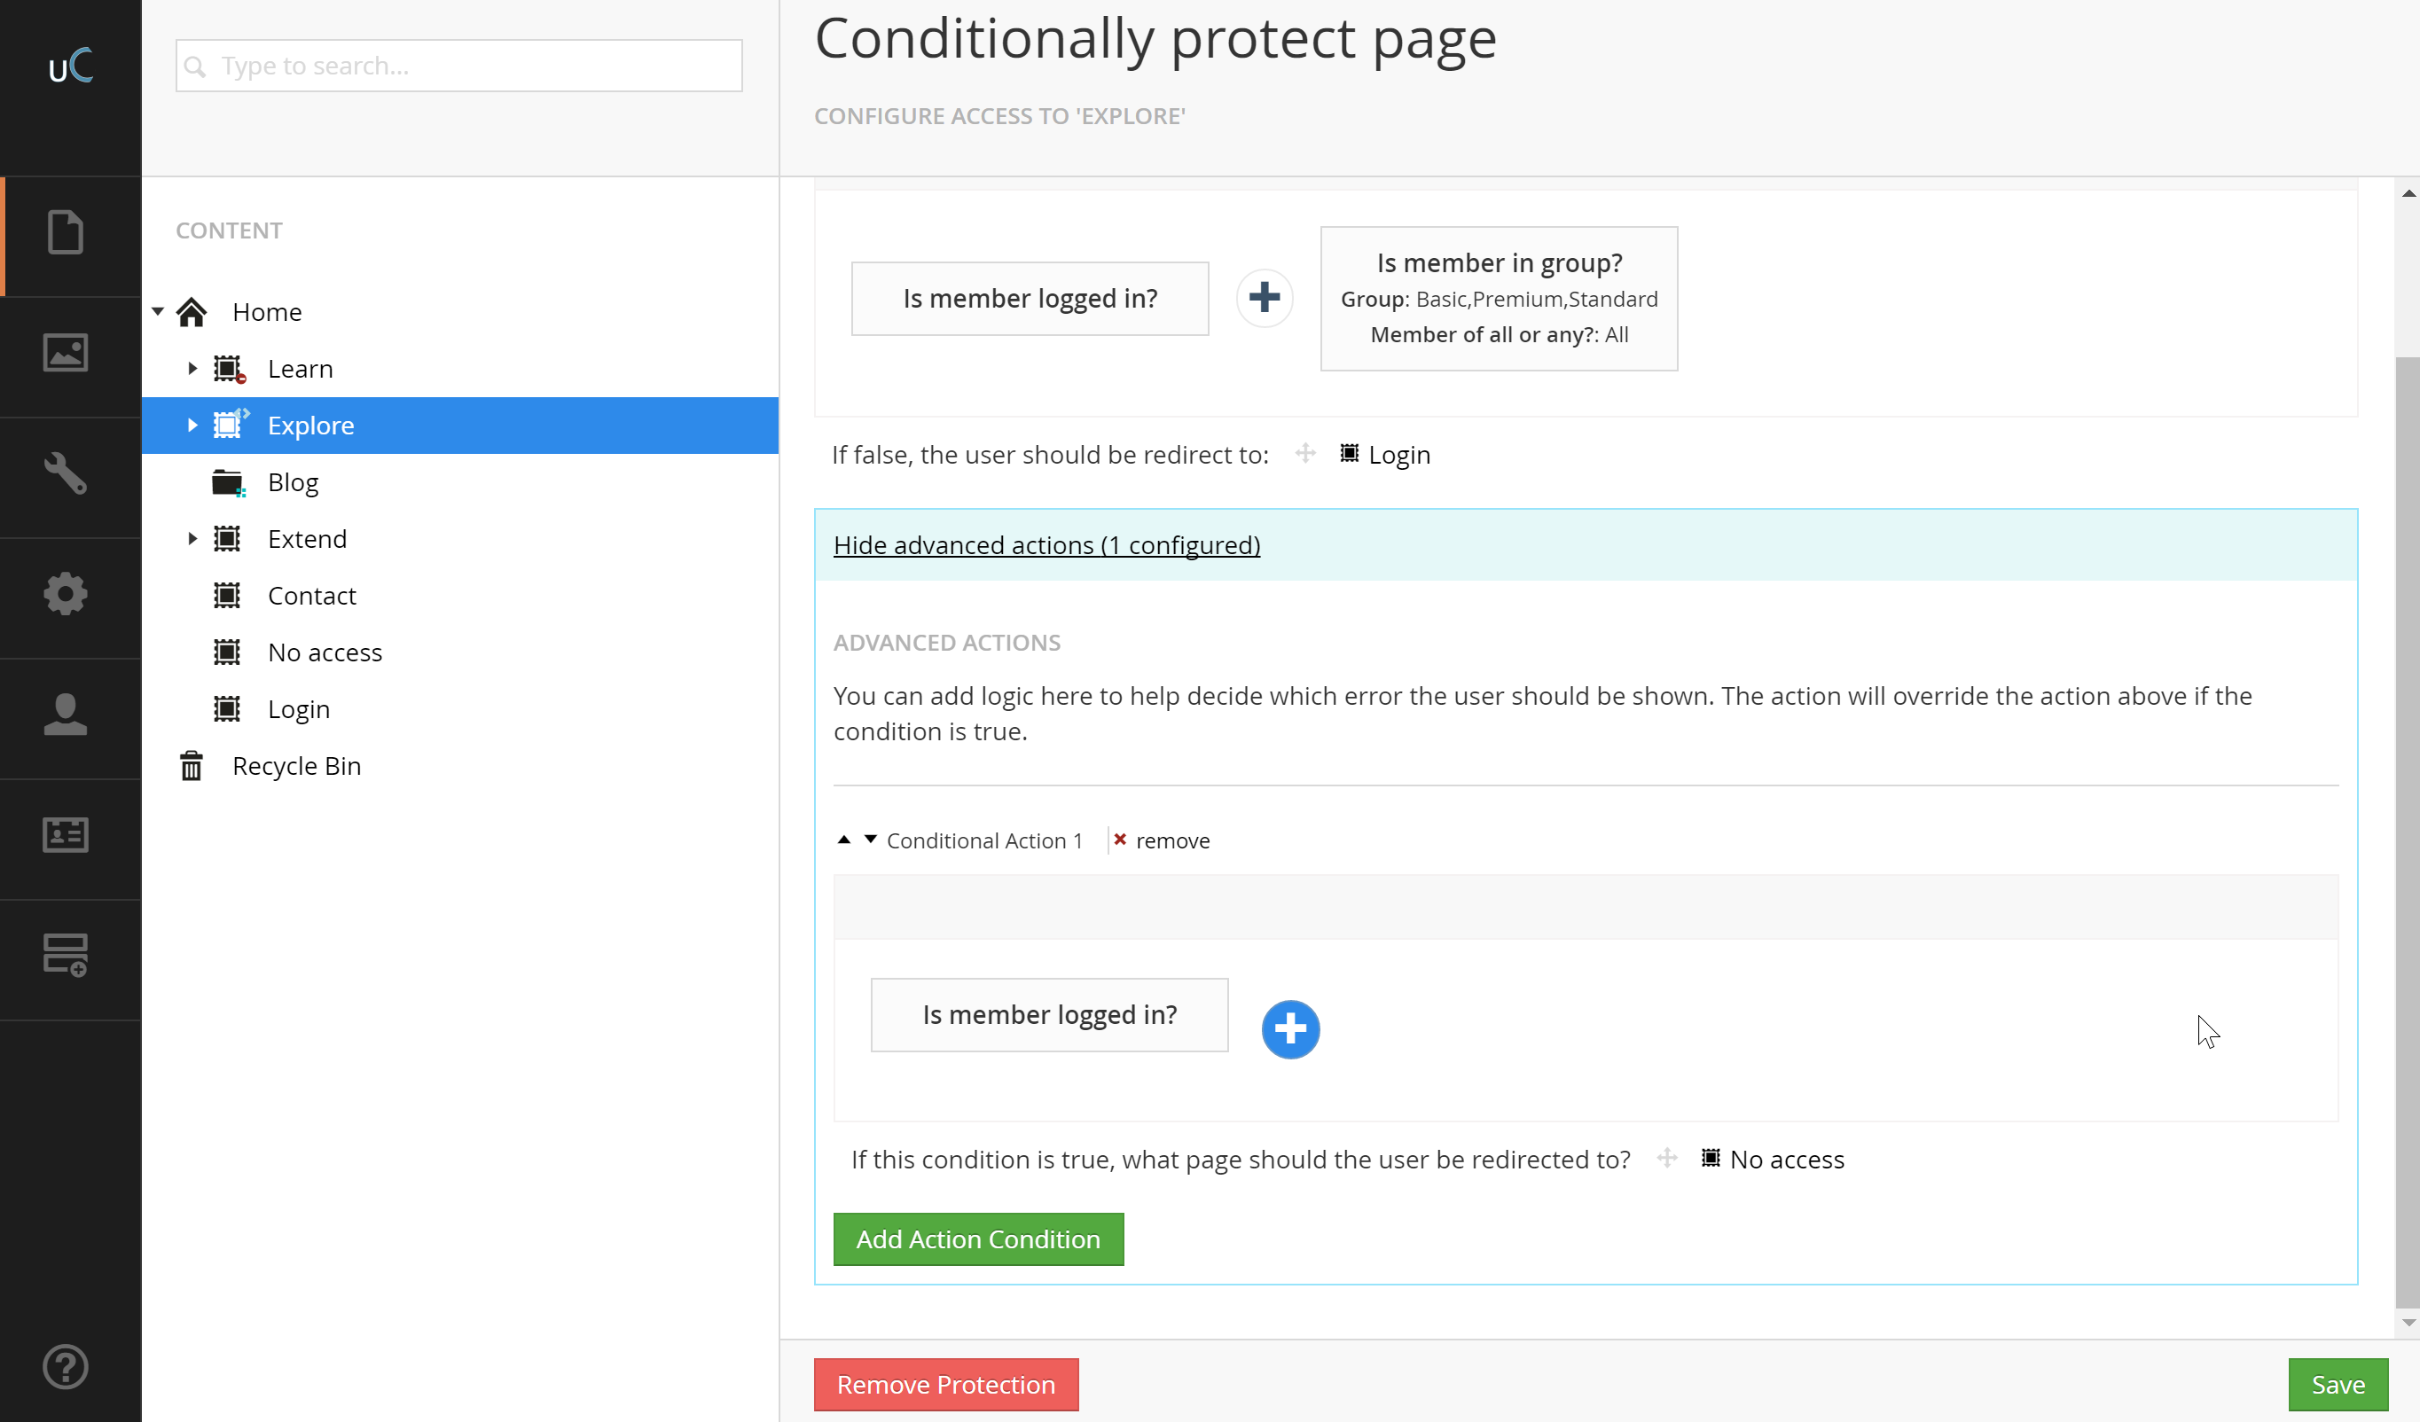The width and height of the screenshot is (2420, 1422).
Task: Open the Users section icon
Action: (66, 715)
